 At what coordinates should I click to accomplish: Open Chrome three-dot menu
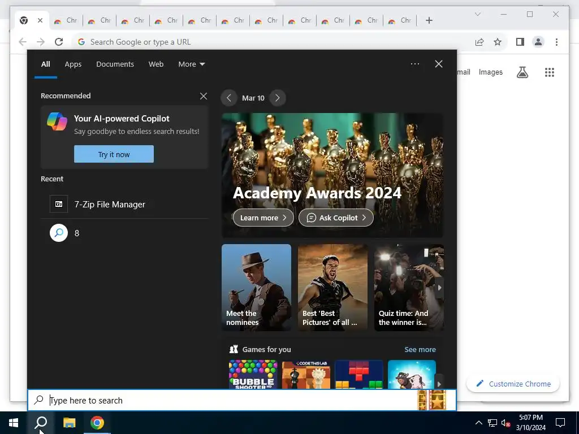556,42
